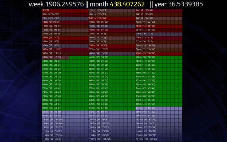Select the 24m (2 : '83-'84) cell

(159, 10)
